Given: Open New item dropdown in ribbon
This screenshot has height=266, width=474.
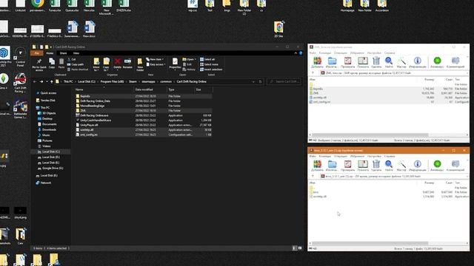Looking at the screenshot, I should click(155, 59).
